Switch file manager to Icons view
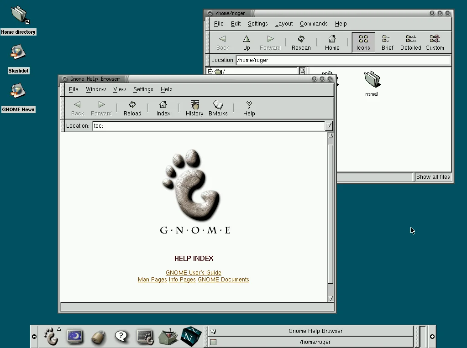Image resolution: width=467 pixels, height=348 pixels. pyautogui.click(x=363, y=43)
